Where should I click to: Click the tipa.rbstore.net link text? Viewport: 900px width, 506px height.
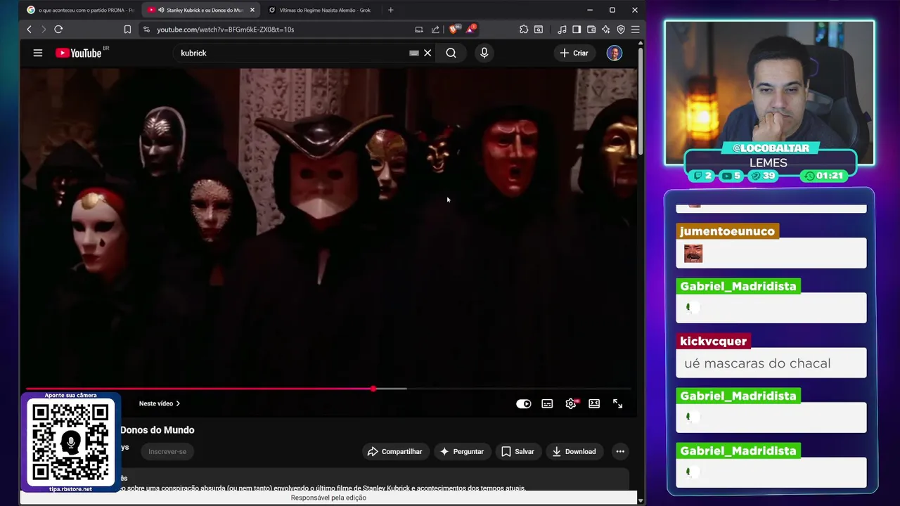(70, 489)
